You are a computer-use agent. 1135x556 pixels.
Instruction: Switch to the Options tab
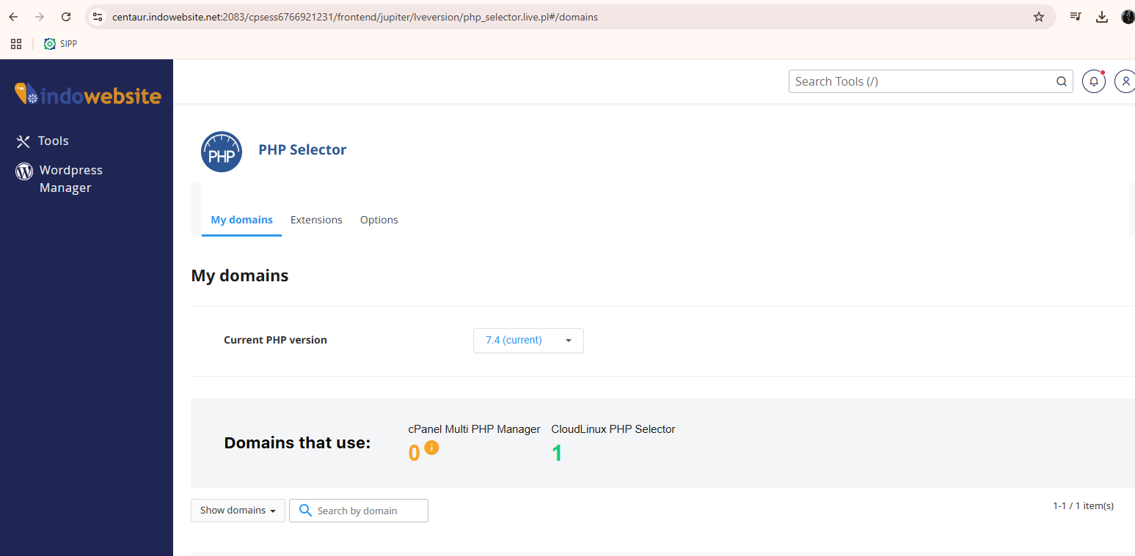point(379,220)
